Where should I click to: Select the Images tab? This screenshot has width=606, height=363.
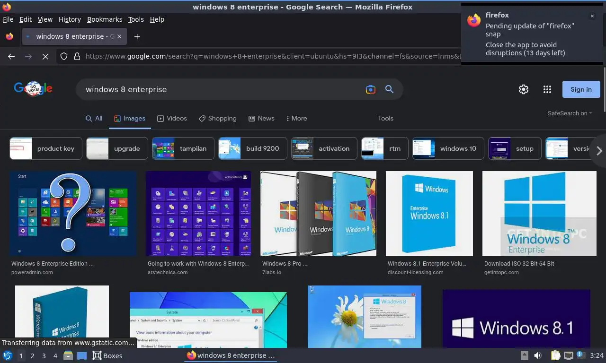pyautogui.click(x=130, y=118)
